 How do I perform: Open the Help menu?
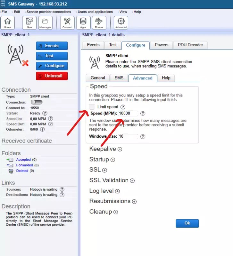pos(137,12)
